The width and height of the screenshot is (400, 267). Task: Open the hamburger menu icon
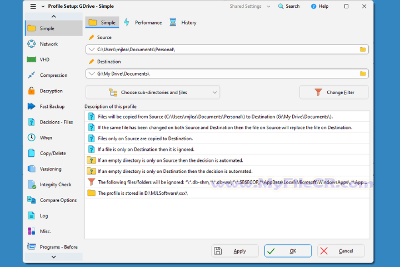[33, 6]
